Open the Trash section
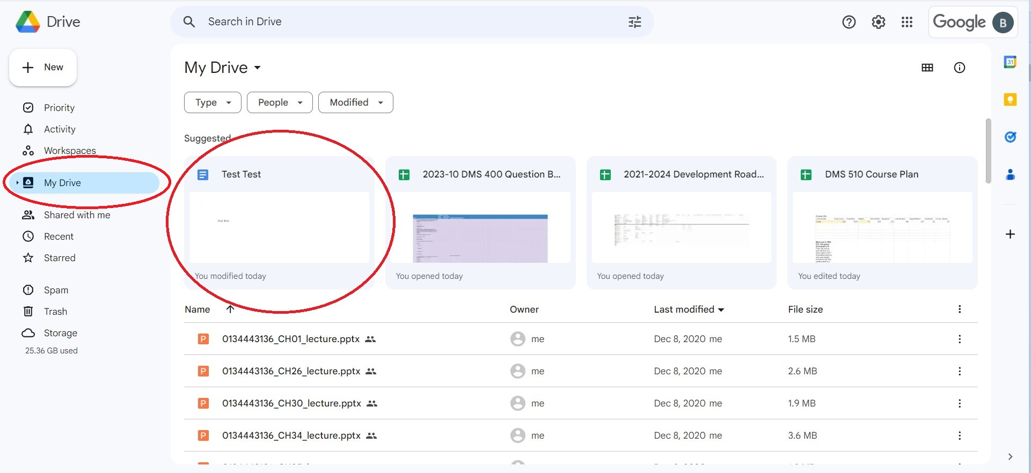 pyautogui.click(x=55, y=312)
